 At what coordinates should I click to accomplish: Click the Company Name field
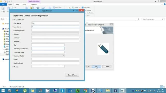pos(55,30)
